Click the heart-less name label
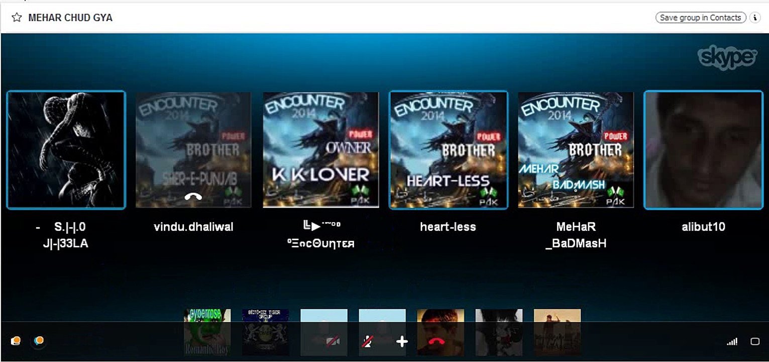 pyautogui.click(x=448, y=227)
